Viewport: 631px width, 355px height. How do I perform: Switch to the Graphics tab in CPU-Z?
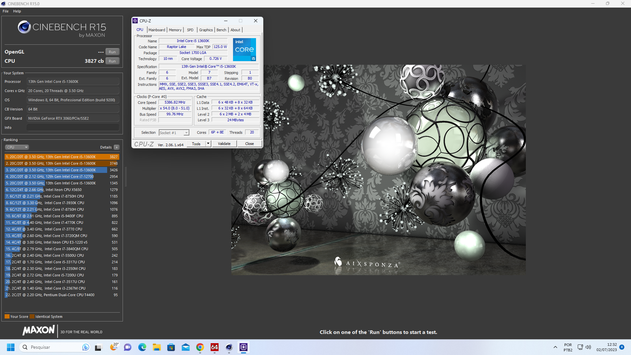tap(206, 30)
